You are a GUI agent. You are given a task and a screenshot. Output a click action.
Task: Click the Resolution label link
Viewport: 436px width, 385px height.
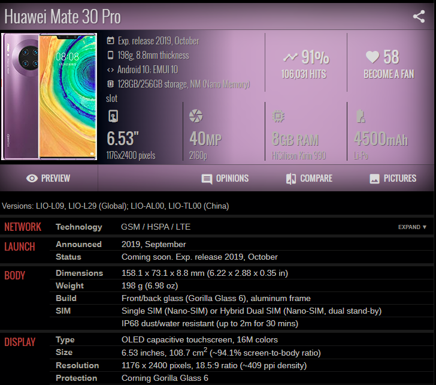click(x=77, y=365)
